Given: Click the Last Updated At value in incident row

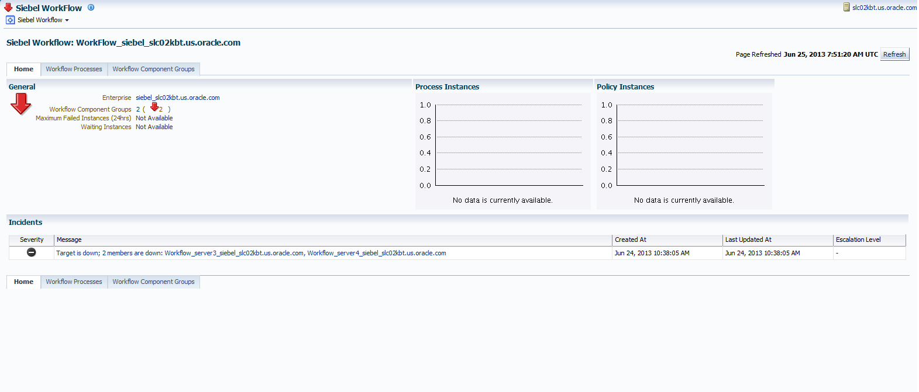Looking at the screenshot, I should 762,253.
